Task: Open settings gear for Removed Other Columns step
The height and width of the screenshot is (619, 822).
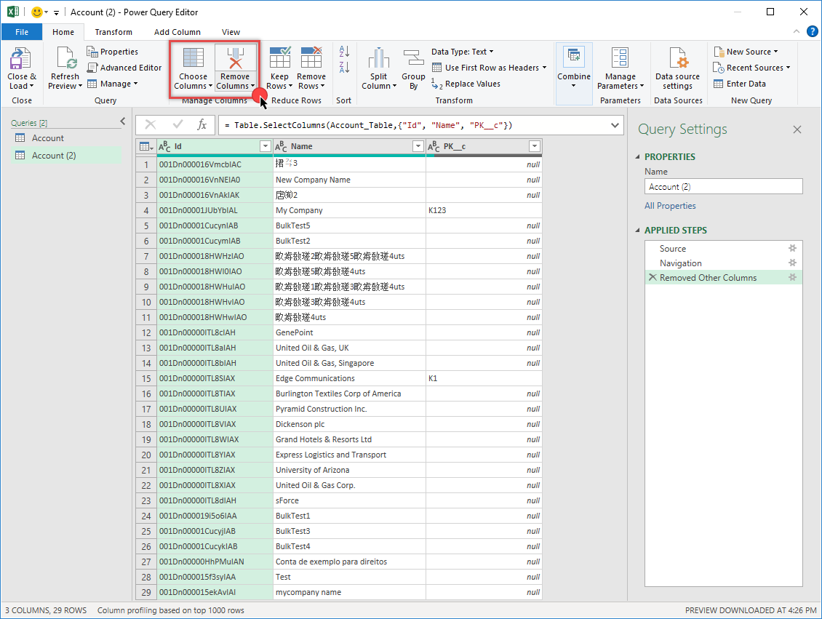Action: click(794, 277)
